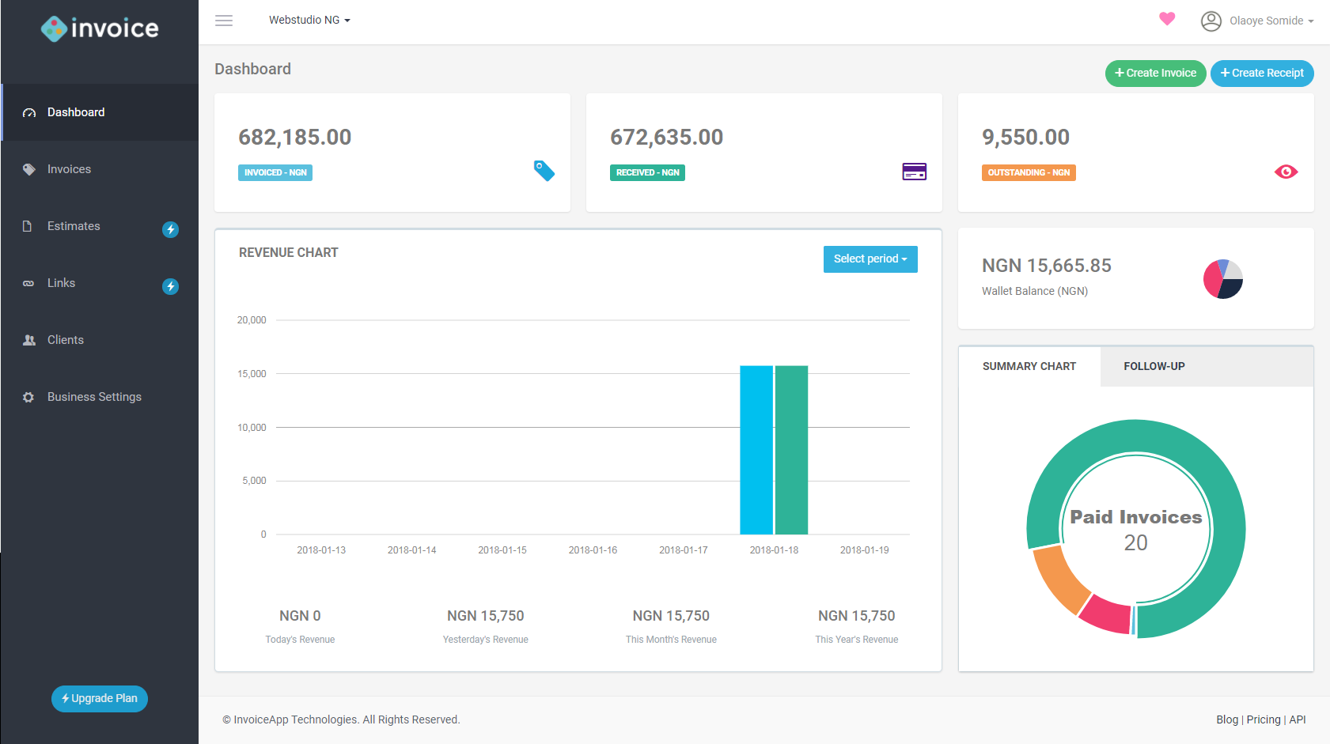Screen dimensions: 1330x744
Task: Click the wallet balance pie chart
Action: pyautogui.click(x=1222, y=278)
